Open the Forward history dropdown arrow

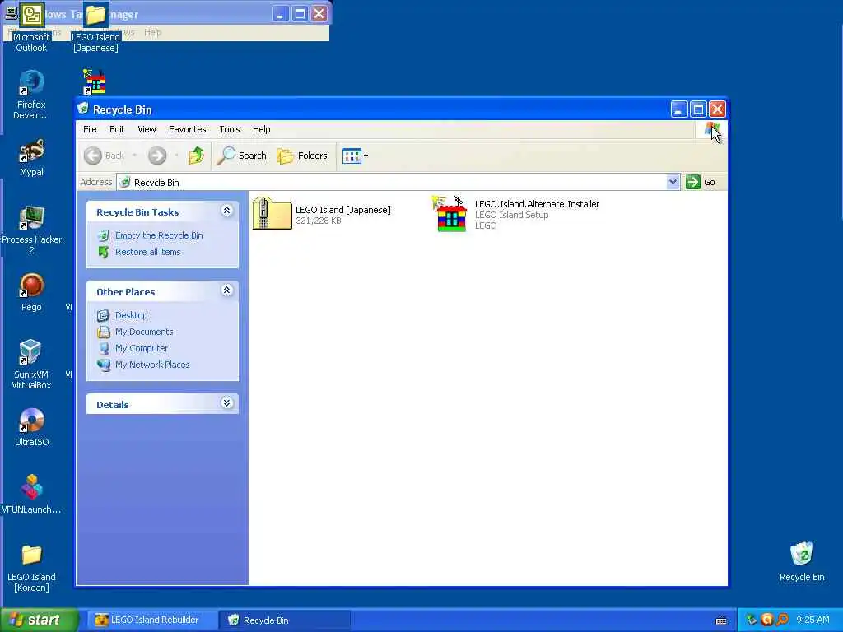tap(176, 156)
